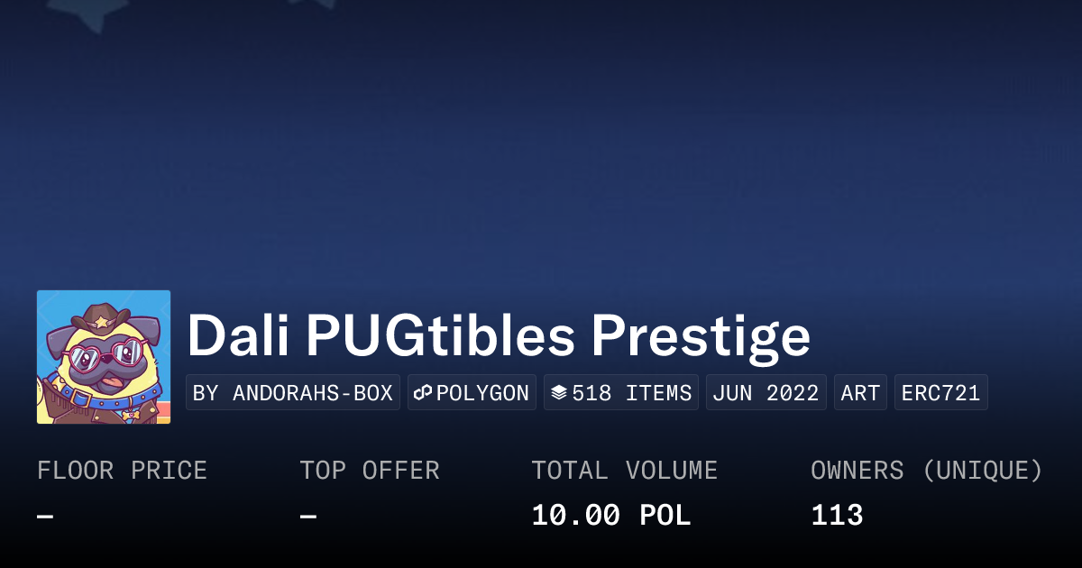
Task: Click the dash value under Floor Price
Action: pyautogui.click(x=45, y=516)
